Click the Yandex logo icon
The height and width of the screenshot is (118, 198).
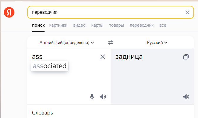pos(9,12)
